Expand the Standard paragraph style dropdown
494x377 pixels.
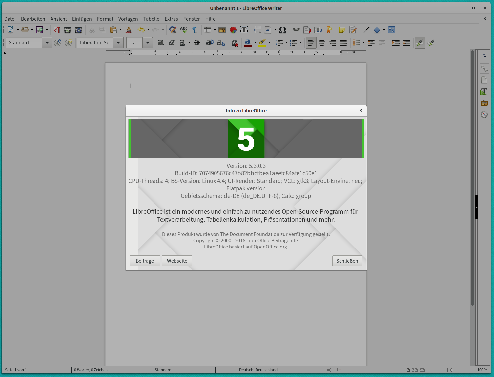pos(47,43)
